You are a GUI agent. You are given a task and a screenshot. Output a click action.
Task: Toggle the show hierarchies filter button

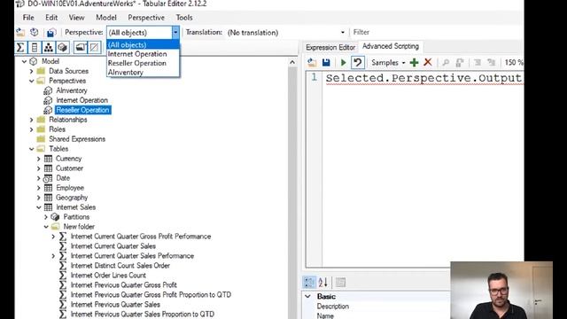[48, 47]
